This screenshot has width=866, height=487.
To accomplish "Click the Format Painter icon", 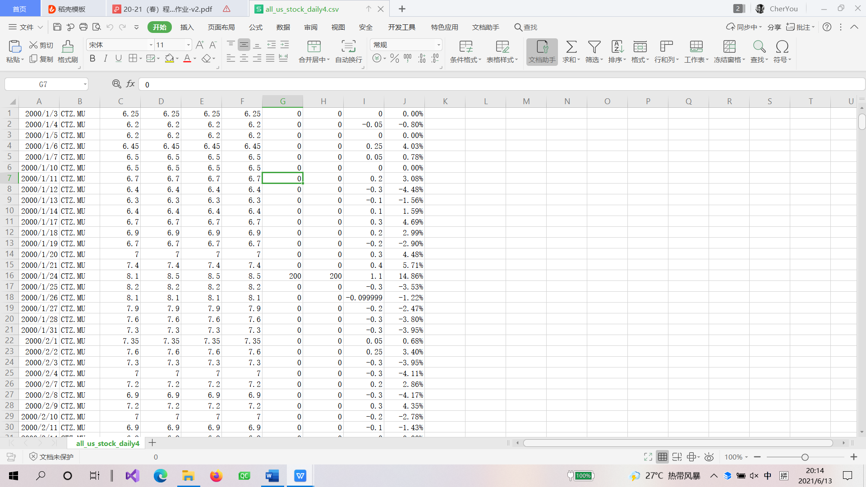I will click(68, 47).
